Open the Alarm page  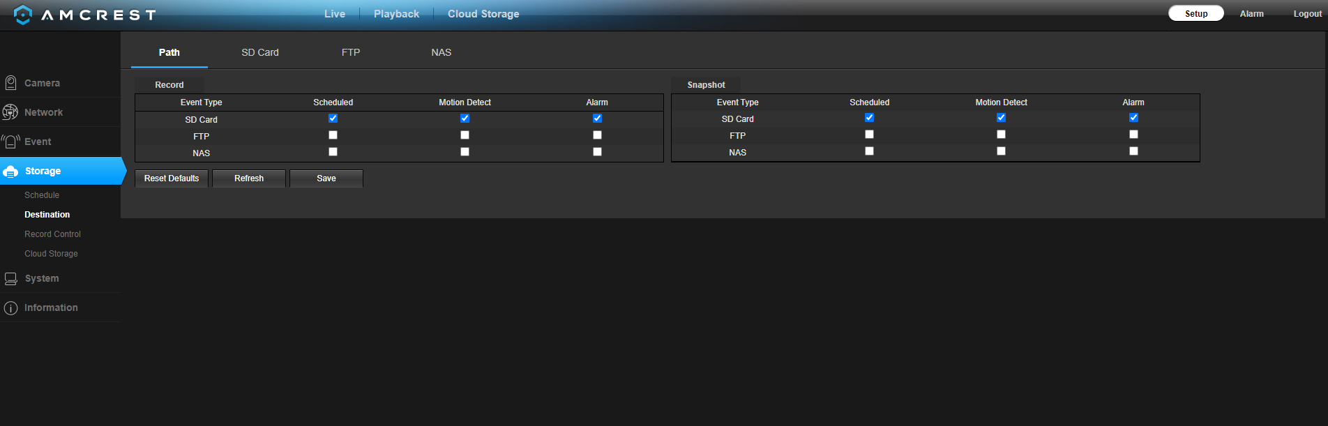1252,13
